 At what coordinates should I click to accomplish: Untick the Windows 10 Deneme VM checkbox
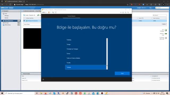pos(24,21)
